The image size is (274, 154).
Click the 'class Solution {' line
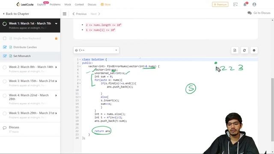[x=94, y=59]
